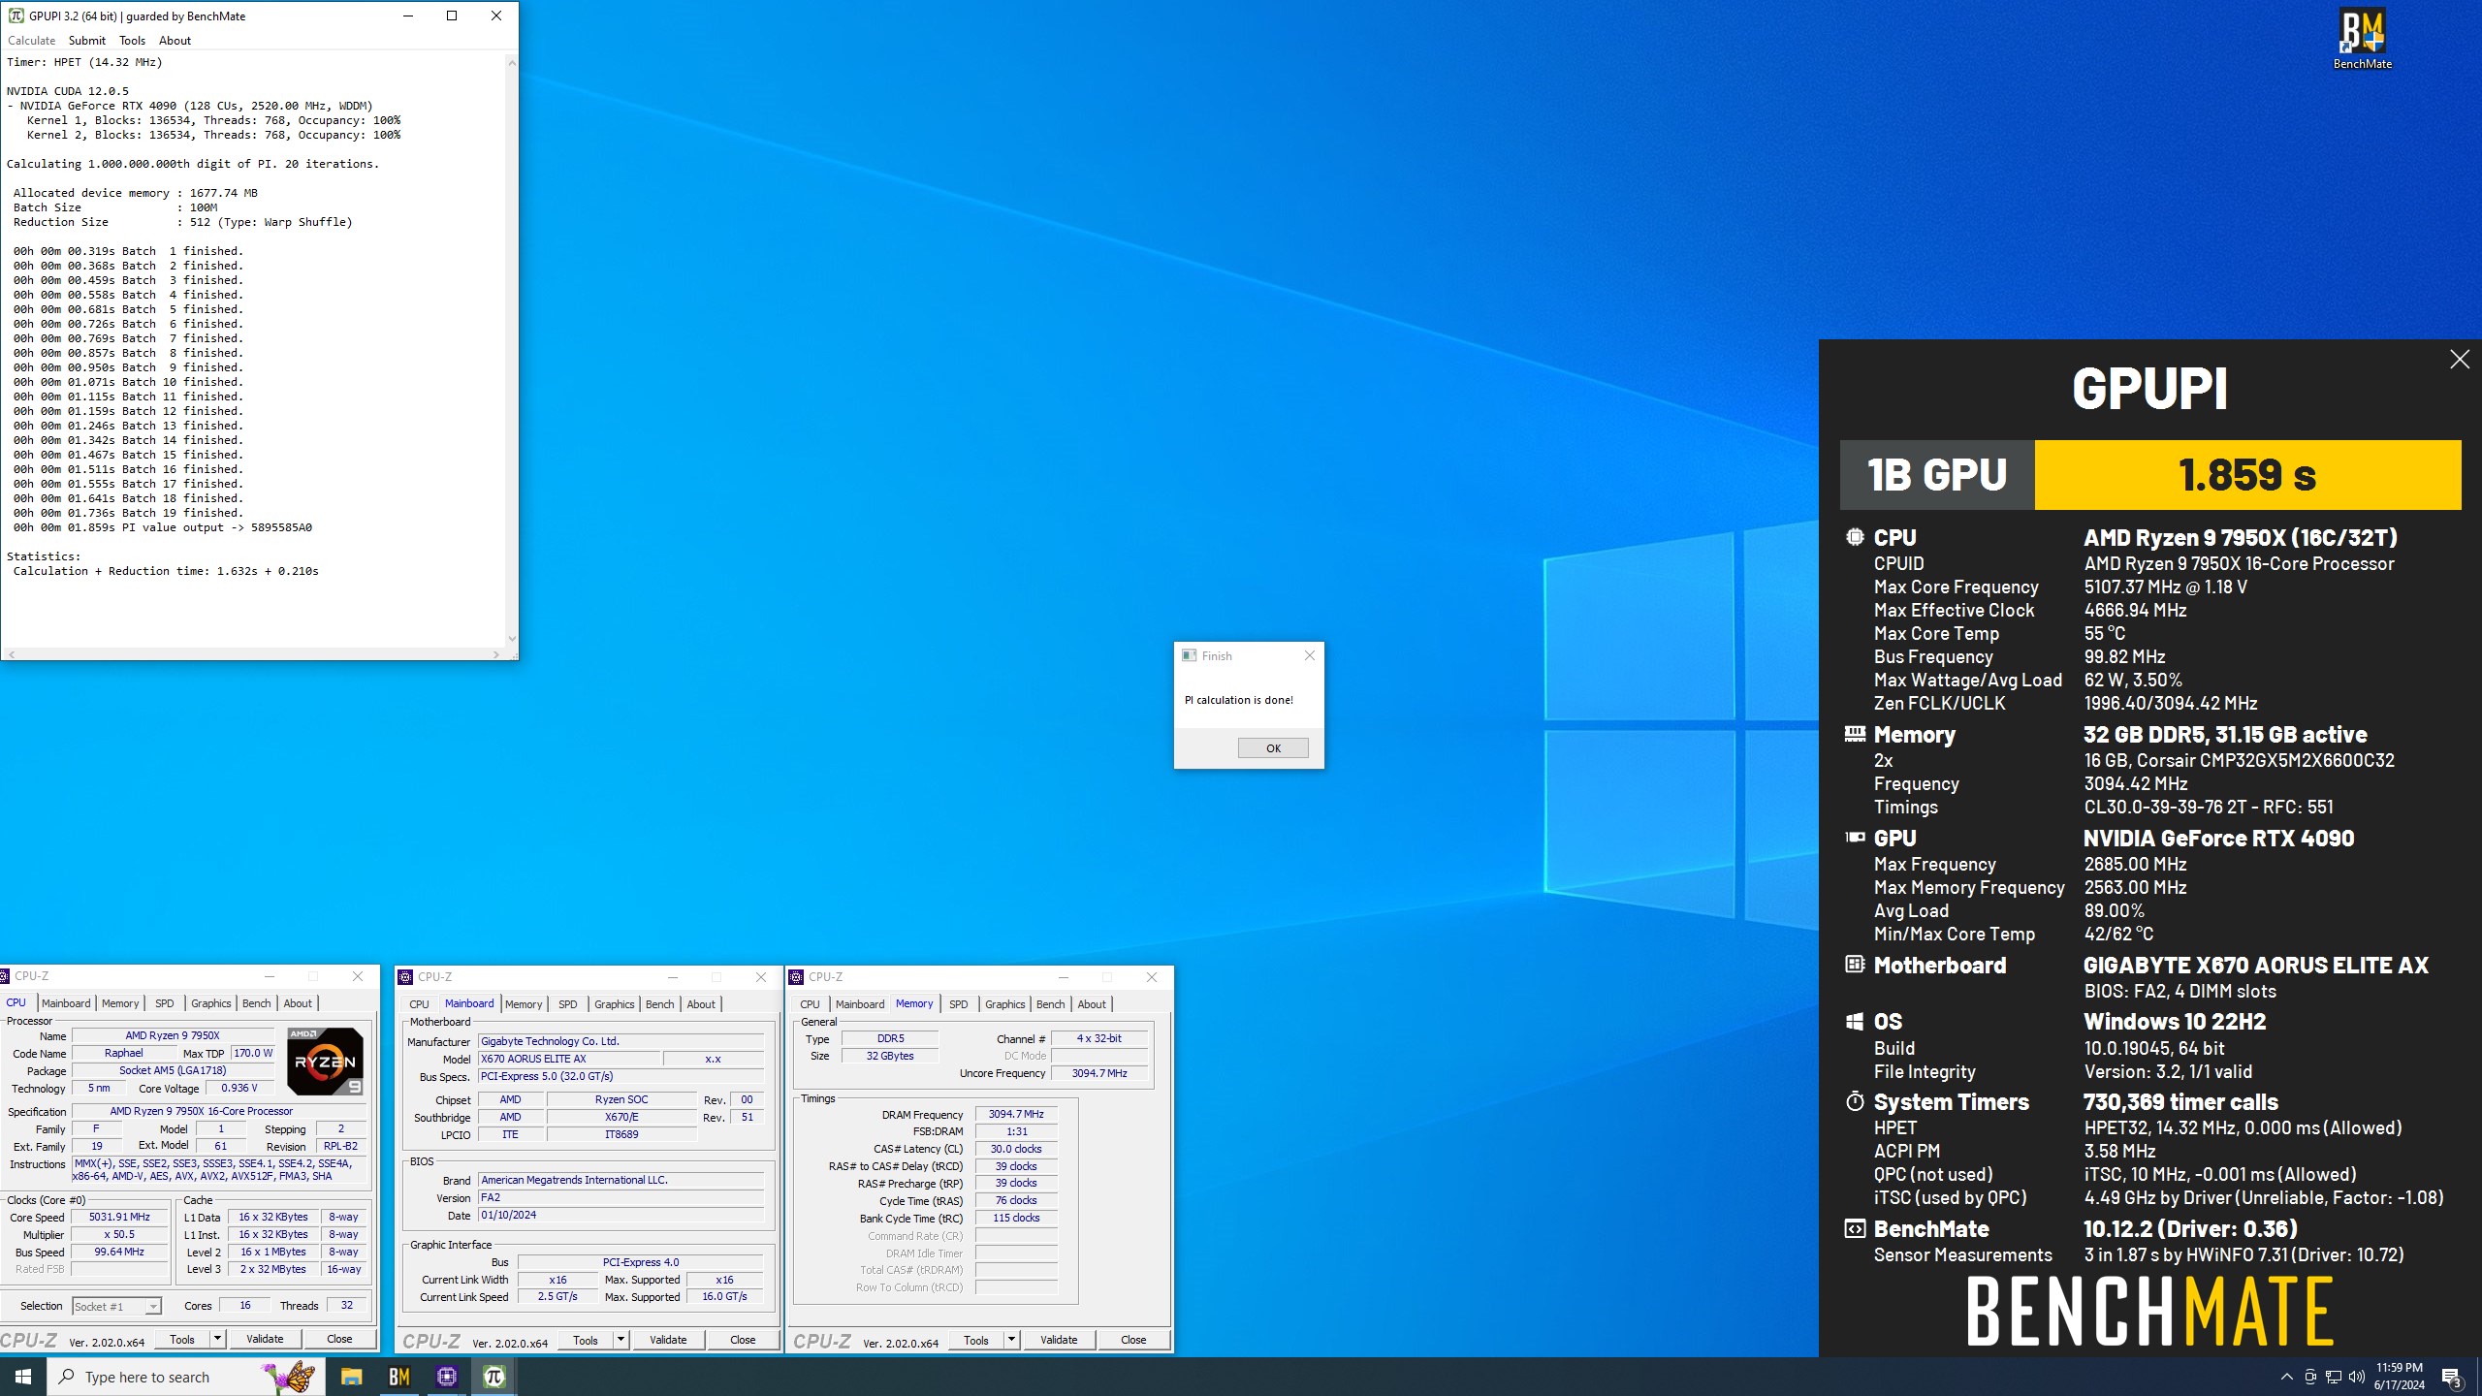Open the Submit menu in GPUPI
This screenshot has height=1396, width=2482.
point(87,41)
